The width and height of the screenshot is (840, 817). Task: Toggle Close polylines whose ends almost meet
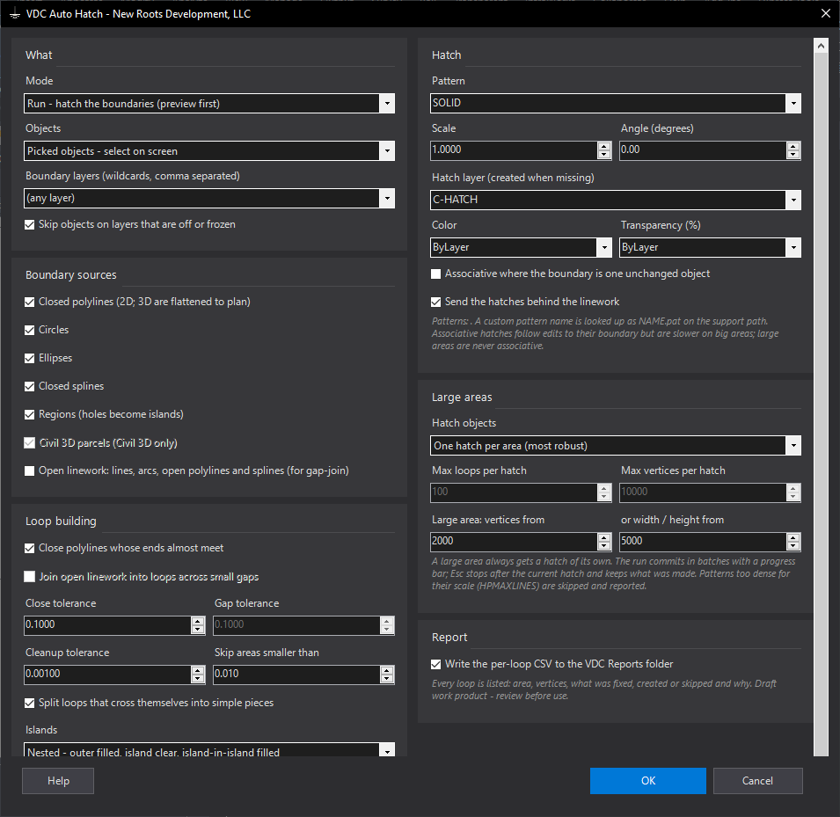point(30,548)
